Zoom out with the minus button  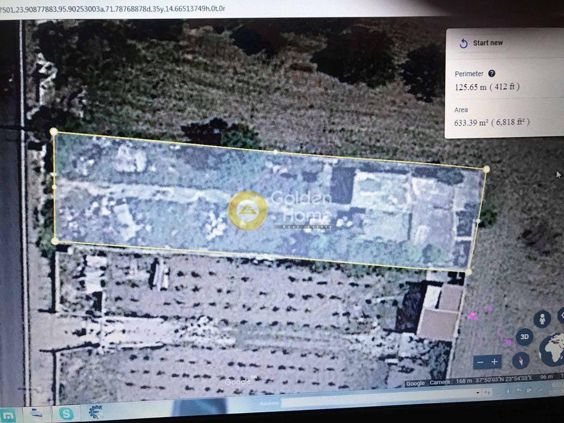point(481,362)
